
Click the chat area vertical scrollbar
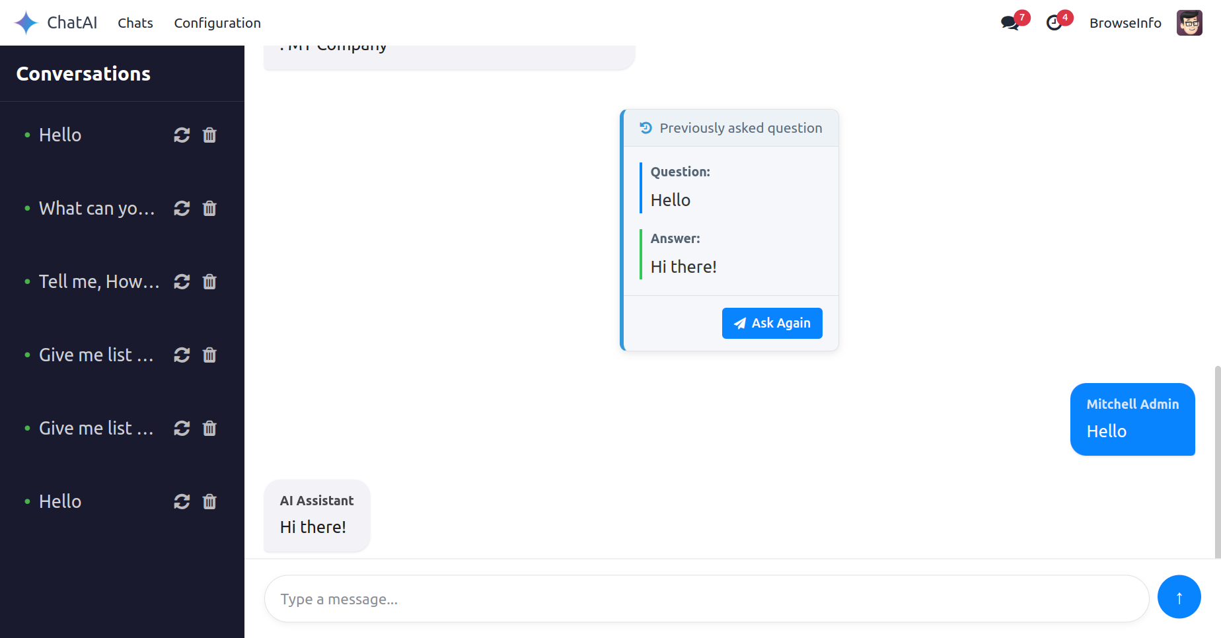[x=1218, y=462]
